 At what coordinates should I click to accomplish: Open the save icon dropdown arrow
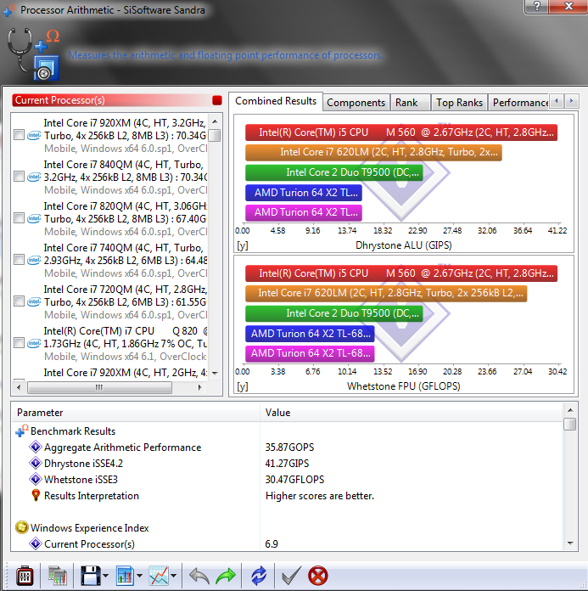tap(105, 576)
